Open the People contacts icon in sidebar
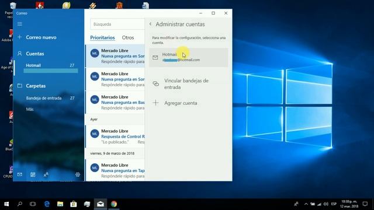 (x=46, y=174)
